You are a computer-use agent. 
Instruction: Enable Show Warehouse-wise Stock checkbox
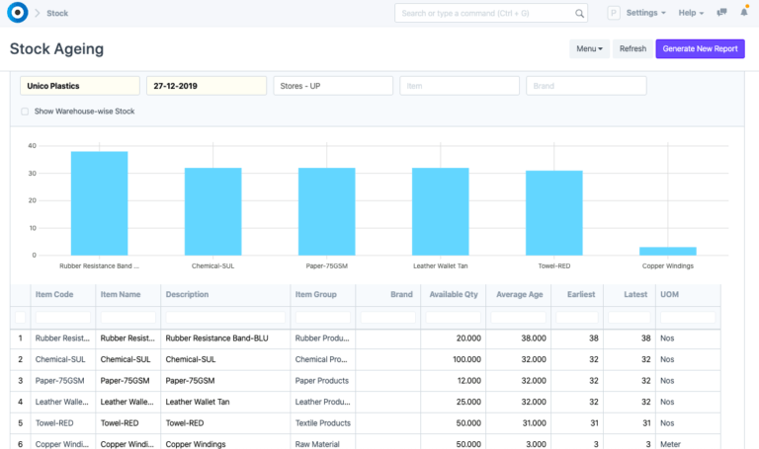pos(25,112)
